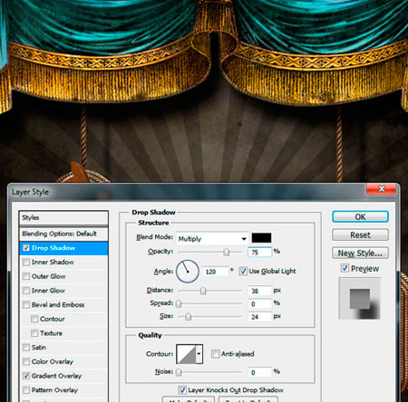Select the Gradient Overlay style row
The height and width of the screenshot is (402, 408).
[x=63, y=376]
